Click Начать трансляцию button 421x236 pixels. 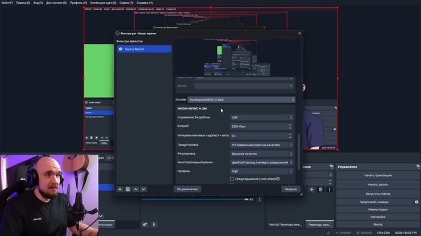[x=378, y=176]
